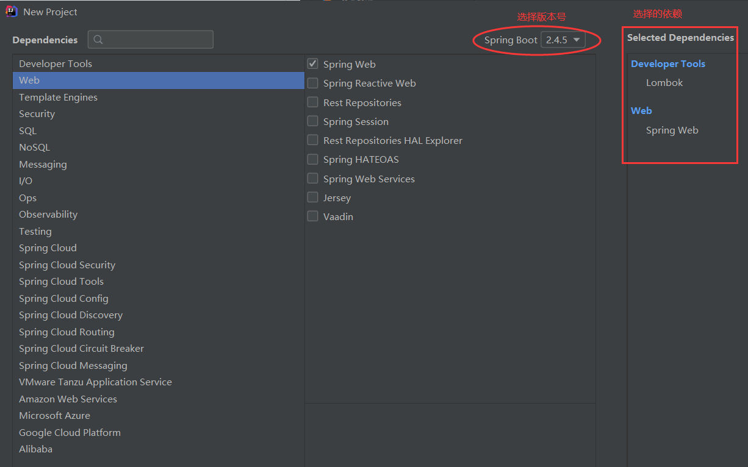Select the Web category row
Image resolution: width=748 pixels, height=467 pixels.
point(158,80)
